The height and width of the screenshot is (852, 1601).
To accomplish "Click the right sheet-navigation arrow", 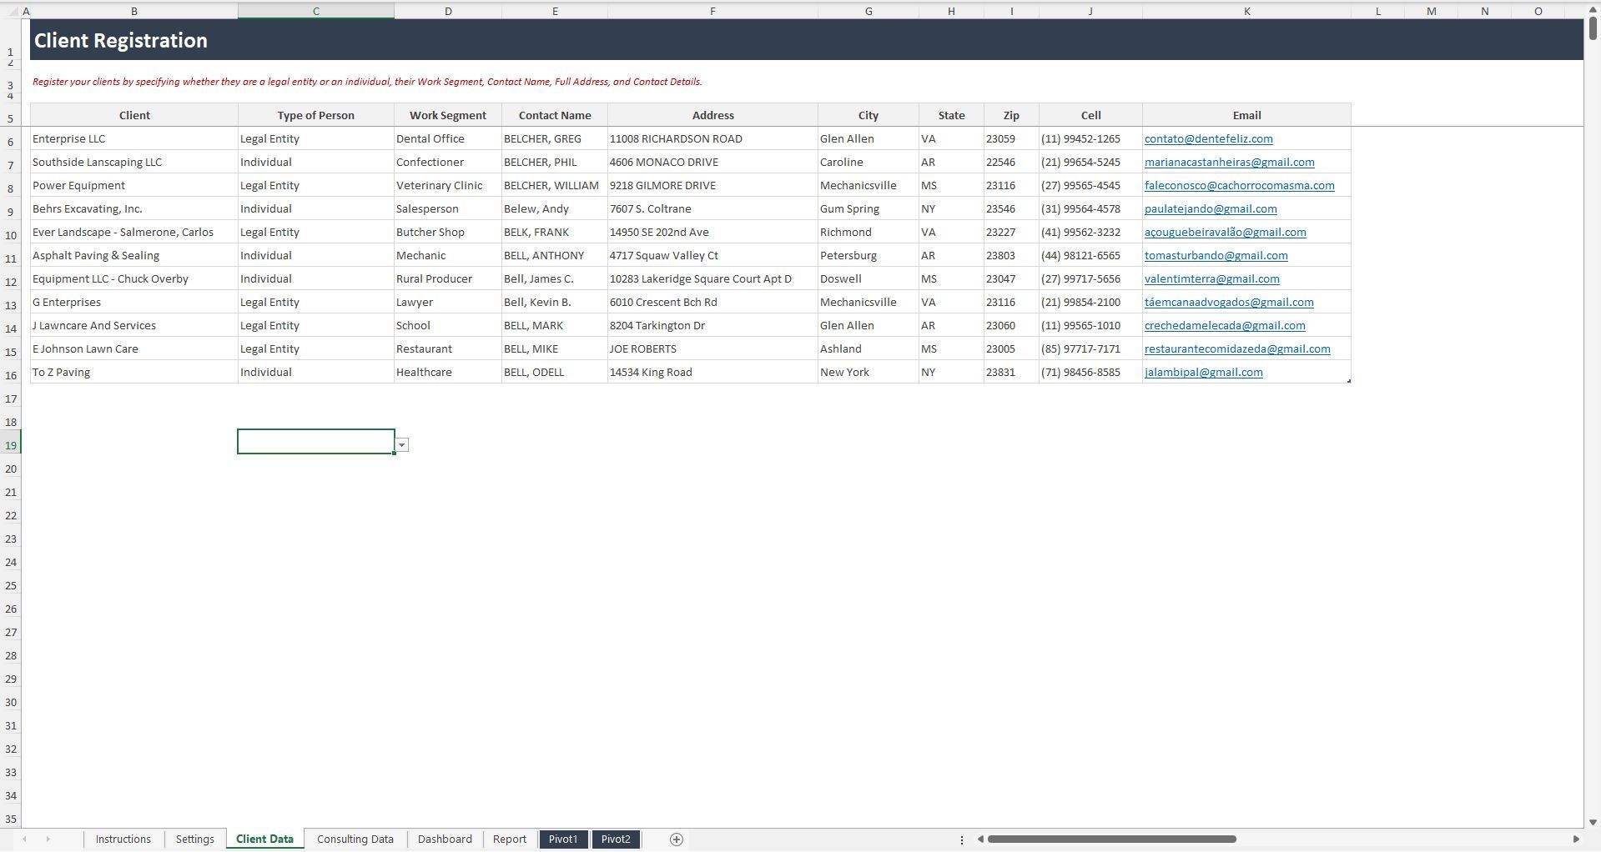I will pos(49,839).
